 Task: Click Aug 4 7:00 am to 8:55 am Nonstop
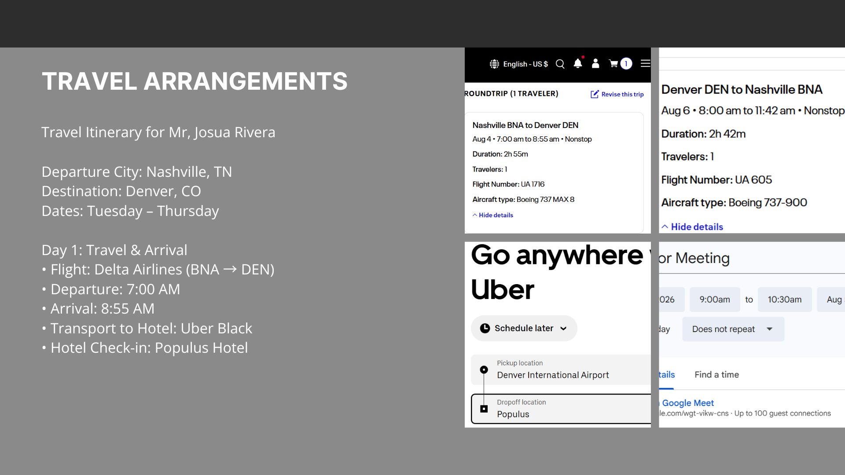(x=532, y=139)
